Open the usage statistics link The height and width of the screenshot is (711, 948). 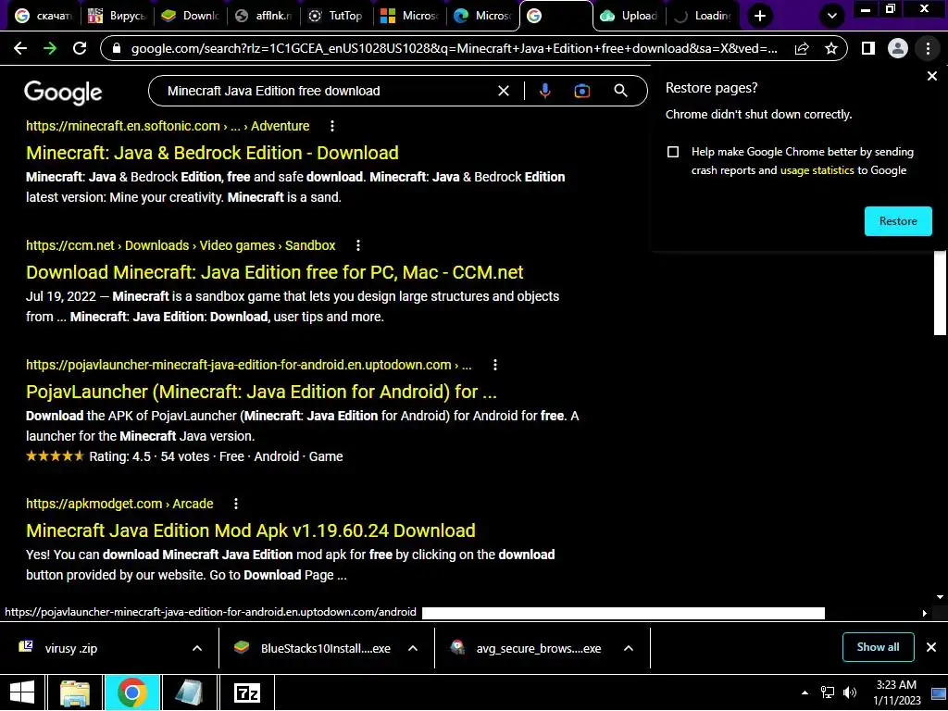click(817, 170)
